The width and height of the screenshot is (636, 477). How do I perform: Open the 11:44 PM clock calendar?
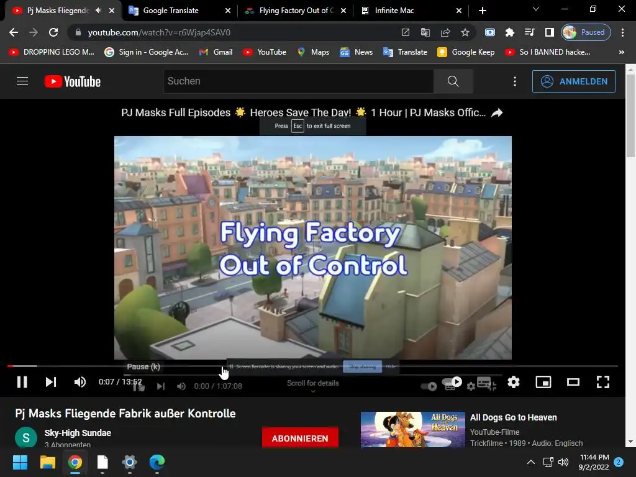594,462
